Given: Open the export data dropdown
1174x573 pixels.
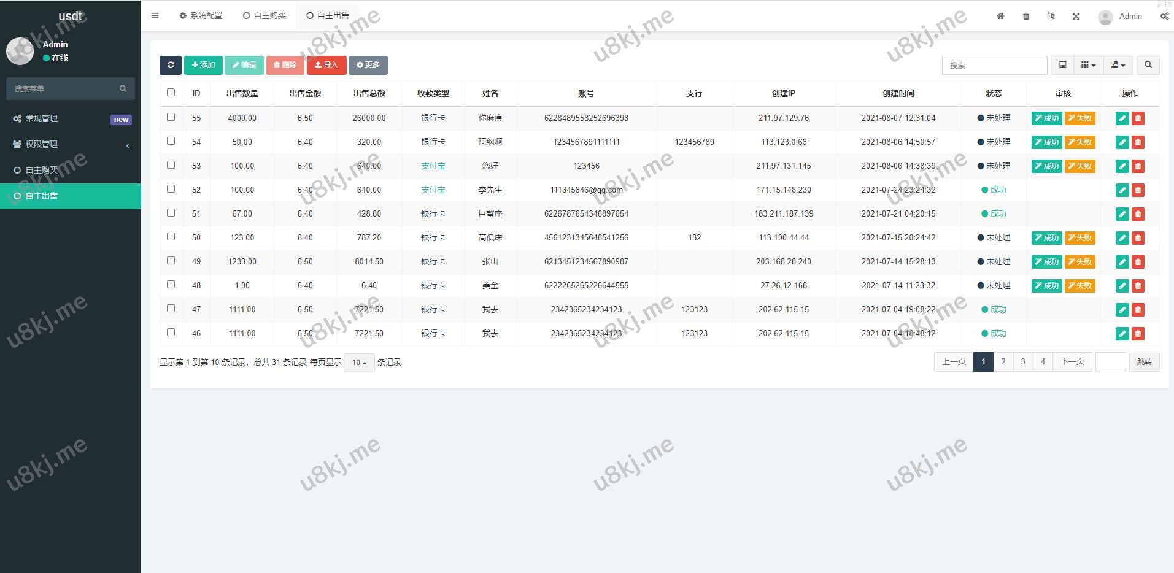Looking at the screenshot, I should click(x=1118, y=65).
